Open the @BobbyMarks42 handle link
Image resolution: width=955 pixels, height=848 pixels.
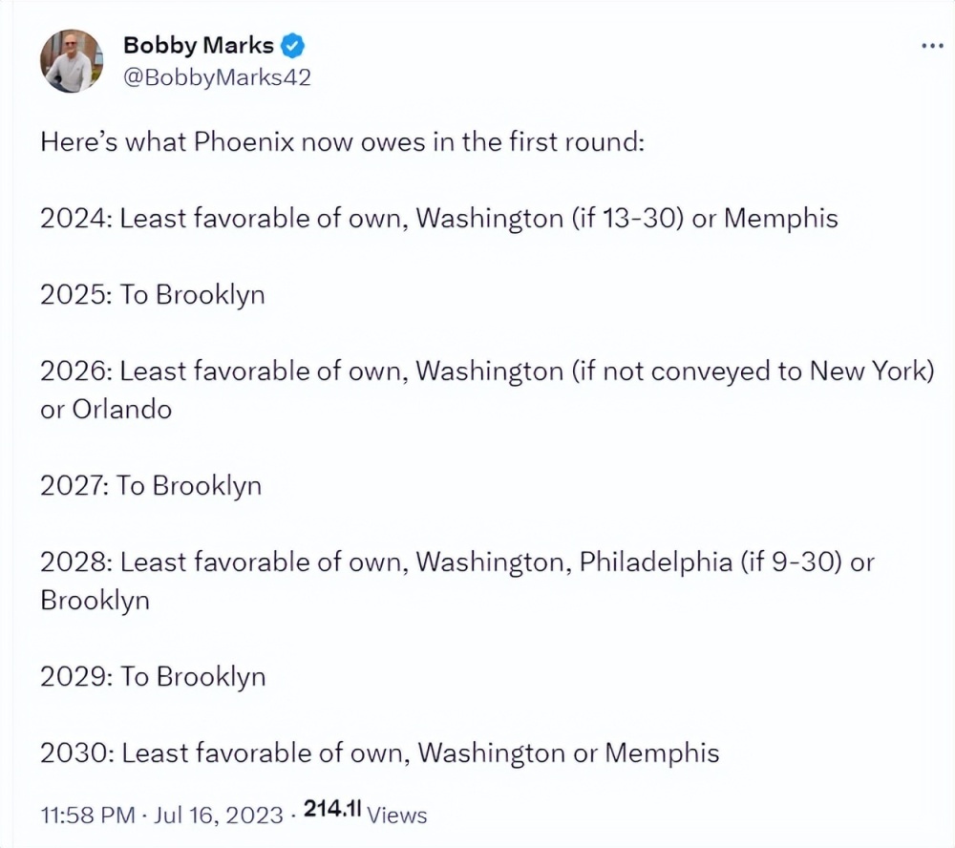tap(218, 77)
